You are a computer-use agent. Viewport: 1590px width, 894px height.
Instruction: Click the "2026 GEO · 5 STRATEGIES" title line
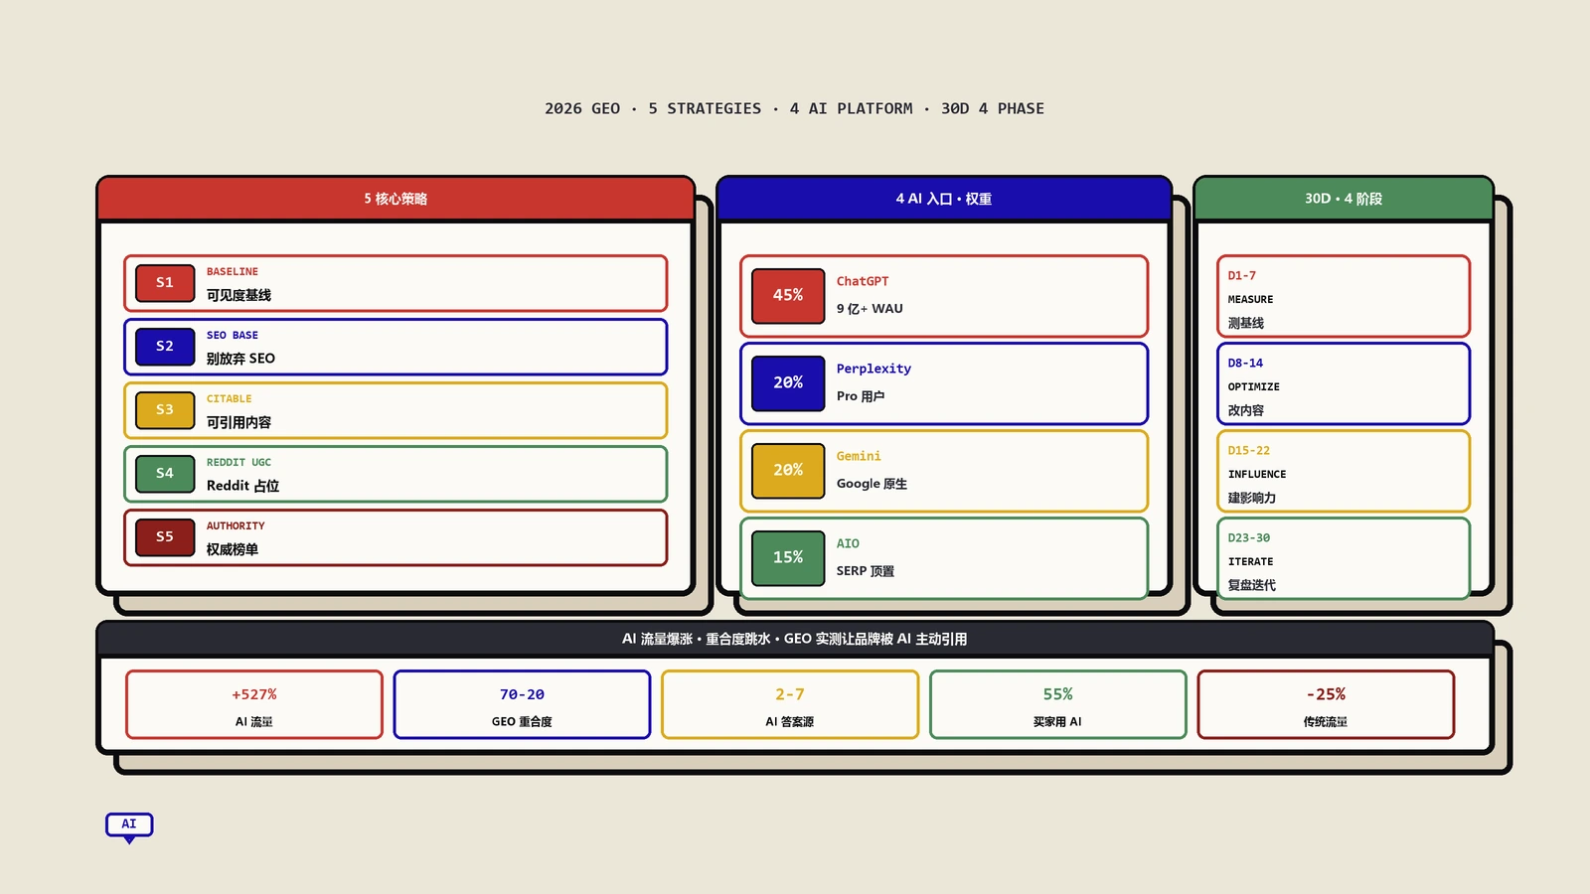tap(794, 108)
